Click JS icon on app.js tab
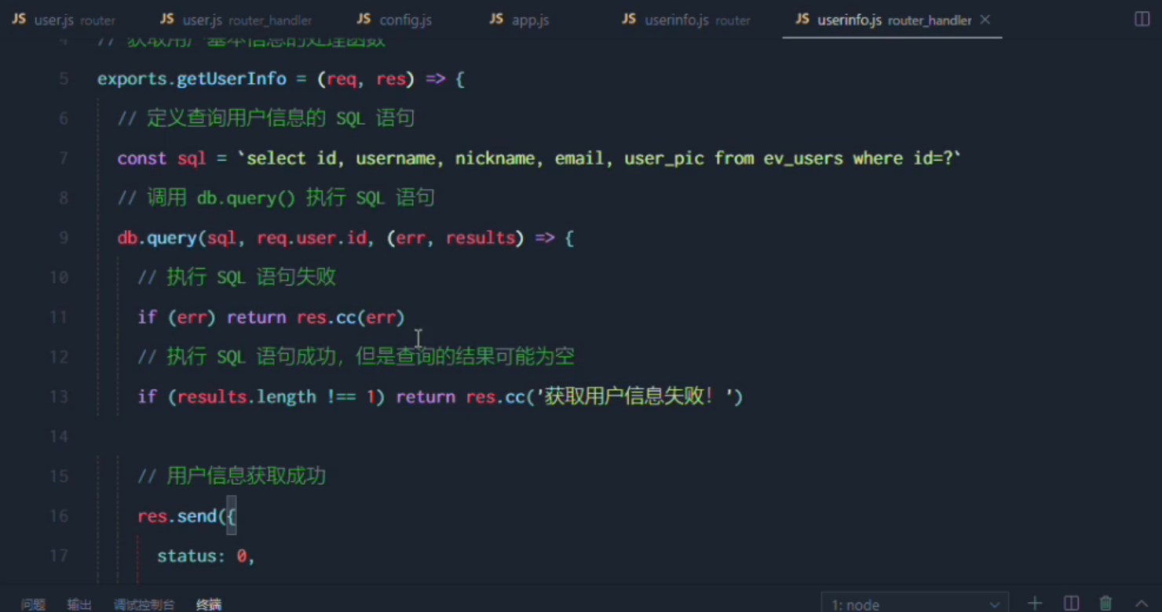The image size is (1162, 612). tap(496, 19)
